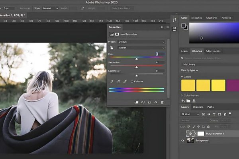Filter layers by type (T) icon

tap(215, 114)
